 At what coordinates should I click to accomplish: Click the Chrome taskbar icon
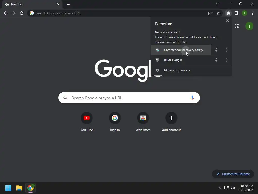[x=30, y=188]
